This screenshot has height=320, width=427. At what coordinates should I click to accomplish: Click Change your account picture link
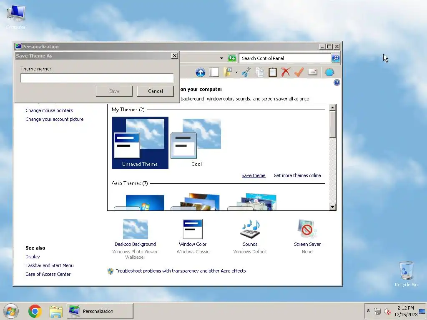[55, 119]
